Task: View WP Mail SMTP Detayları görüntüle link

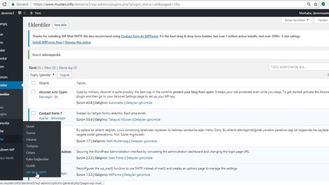Action: (x=137, y=175)
